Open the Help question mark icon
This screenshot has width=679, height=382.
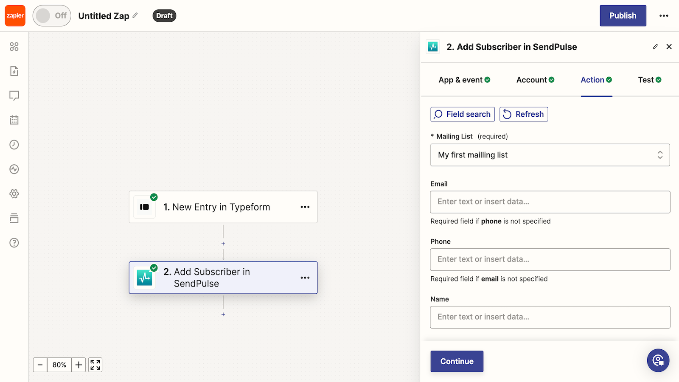pyautogui.click(x=14, y=243)
